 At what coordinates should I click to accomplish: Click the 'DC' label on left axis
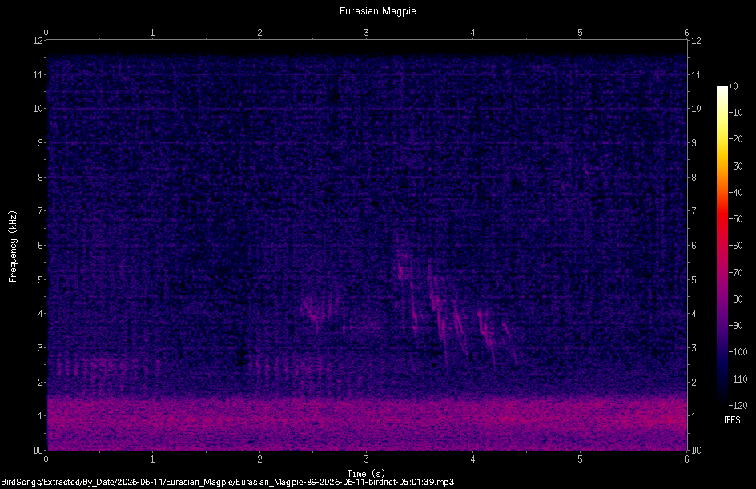(38, 451)
